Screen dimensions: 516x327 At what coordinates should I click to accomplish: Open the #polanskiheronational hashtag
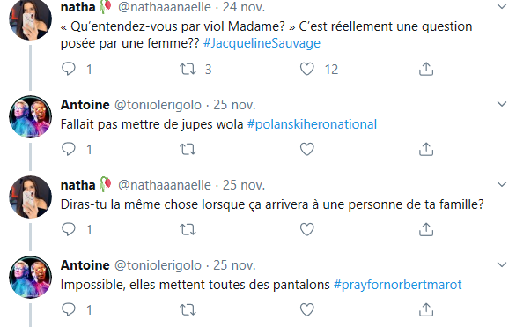coord(312,124)
